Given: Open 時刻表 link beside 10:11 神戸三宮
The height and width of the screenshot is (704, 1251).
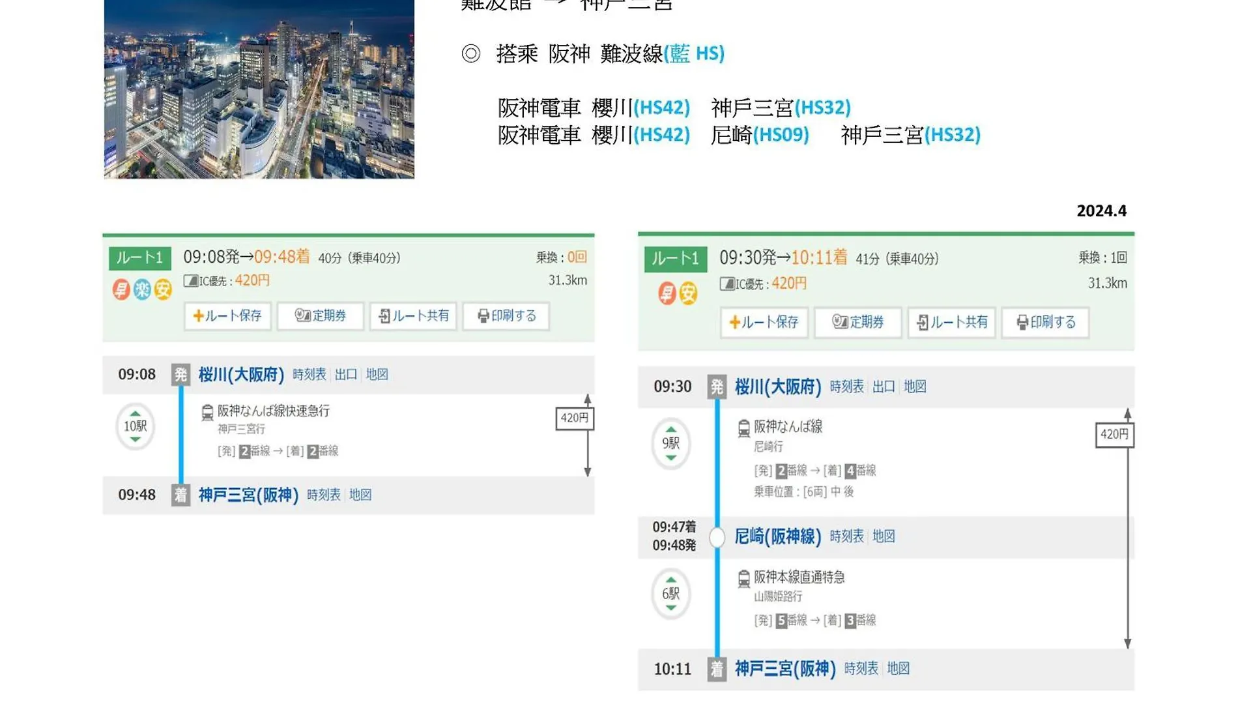Looking at the screenshot, I should click(861, 669).
